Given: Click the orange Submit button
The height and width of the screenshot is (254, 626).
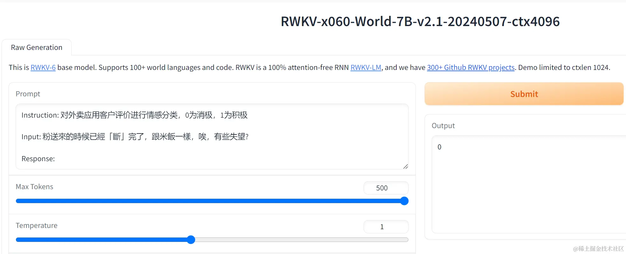Looking at the screenshot, I should click(x=524, y=94).
